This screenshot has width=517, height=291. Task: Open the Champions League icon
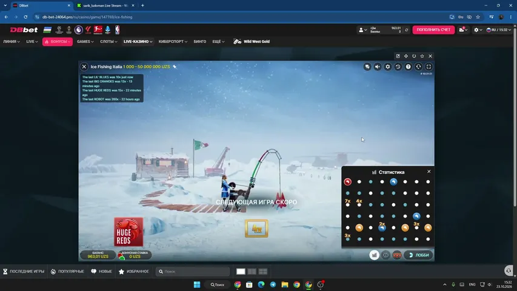tap(59, 30)
